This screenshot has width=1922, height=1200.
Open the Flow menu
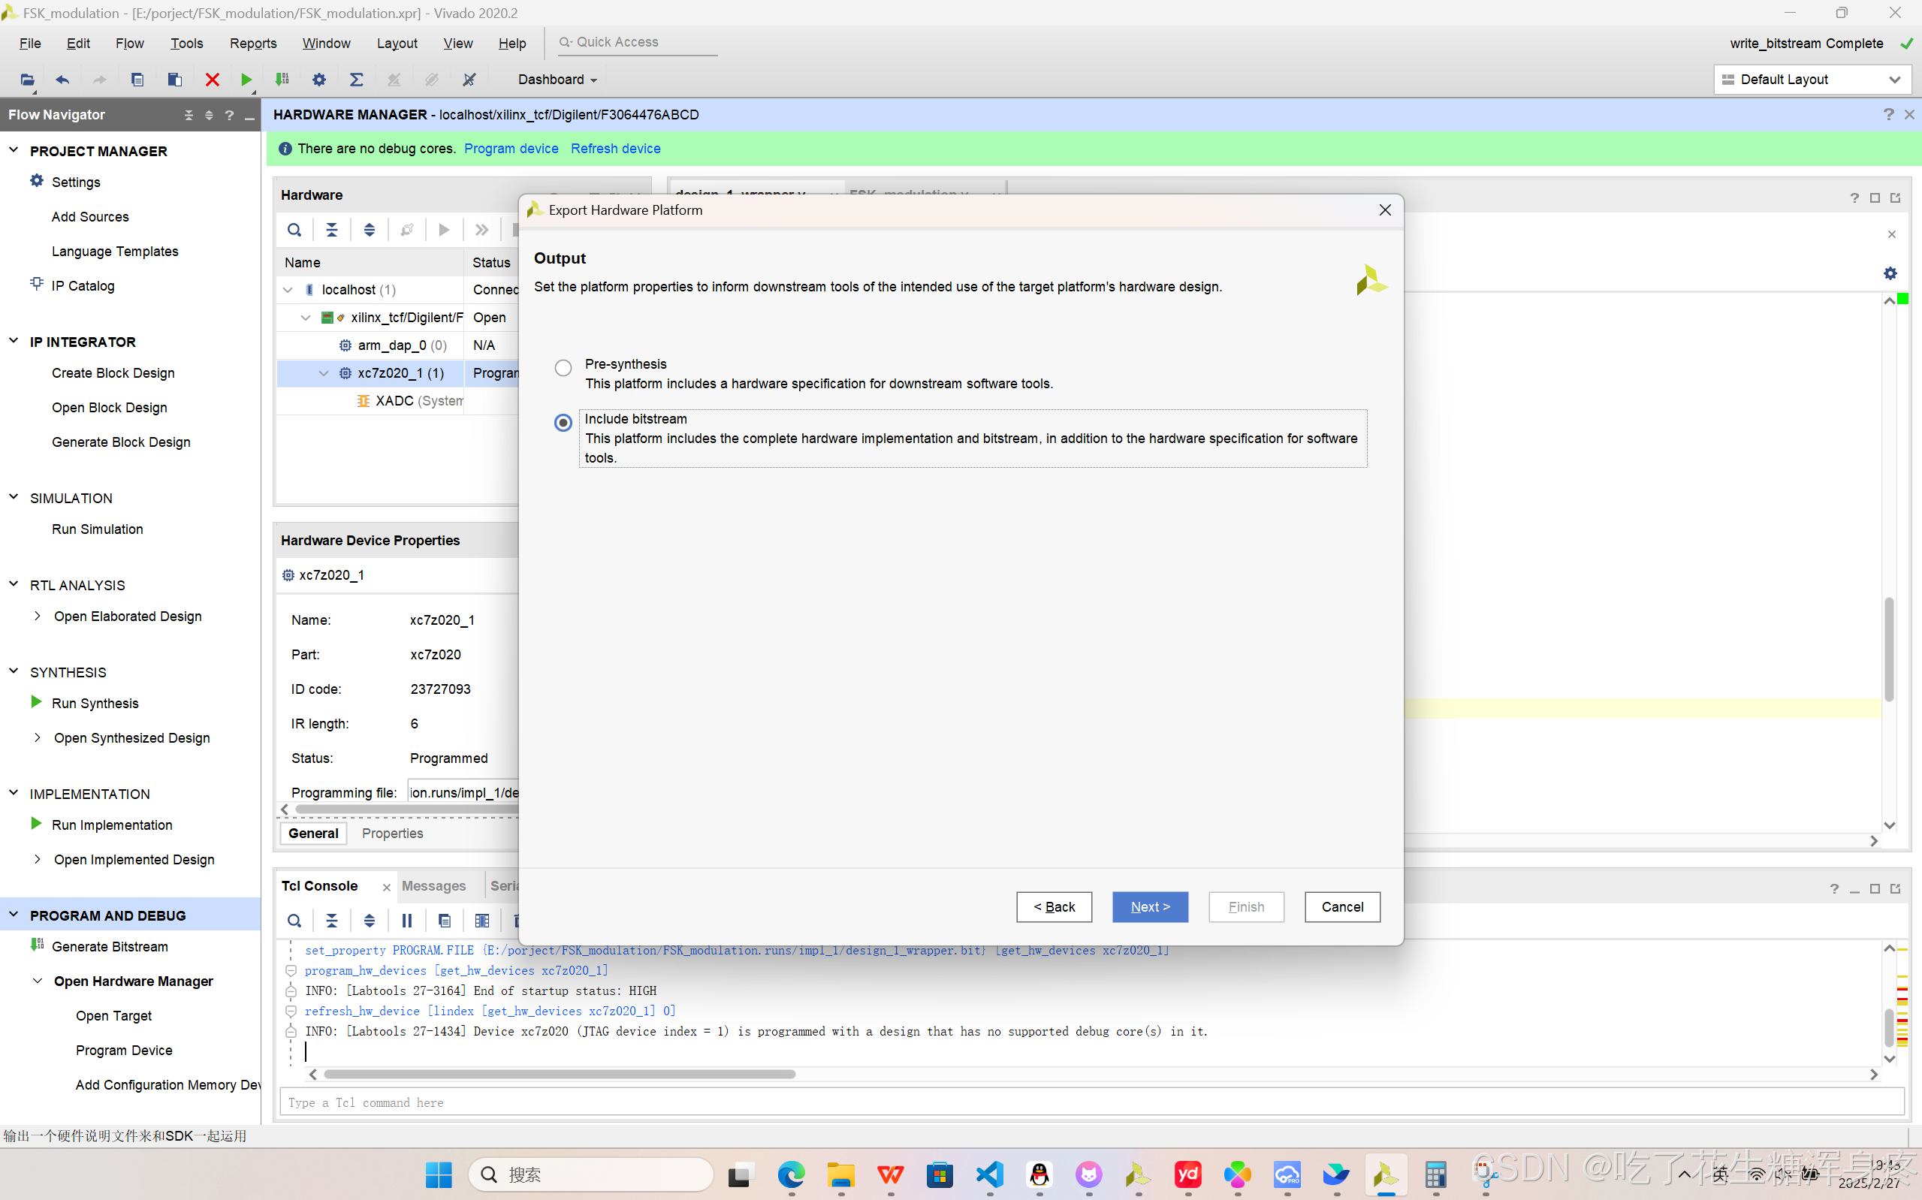click(129, 43)
